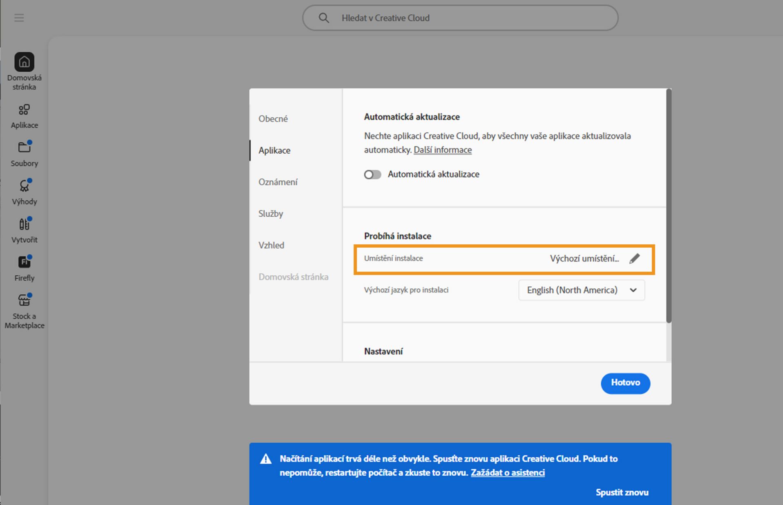
Task: Open Stock a Marketplace icon
Action: click(x=24, y=301)
